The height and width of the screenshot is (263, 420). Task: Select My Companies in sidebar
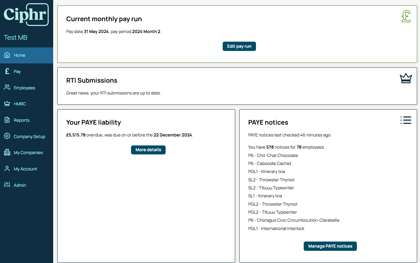click(27, 152)
